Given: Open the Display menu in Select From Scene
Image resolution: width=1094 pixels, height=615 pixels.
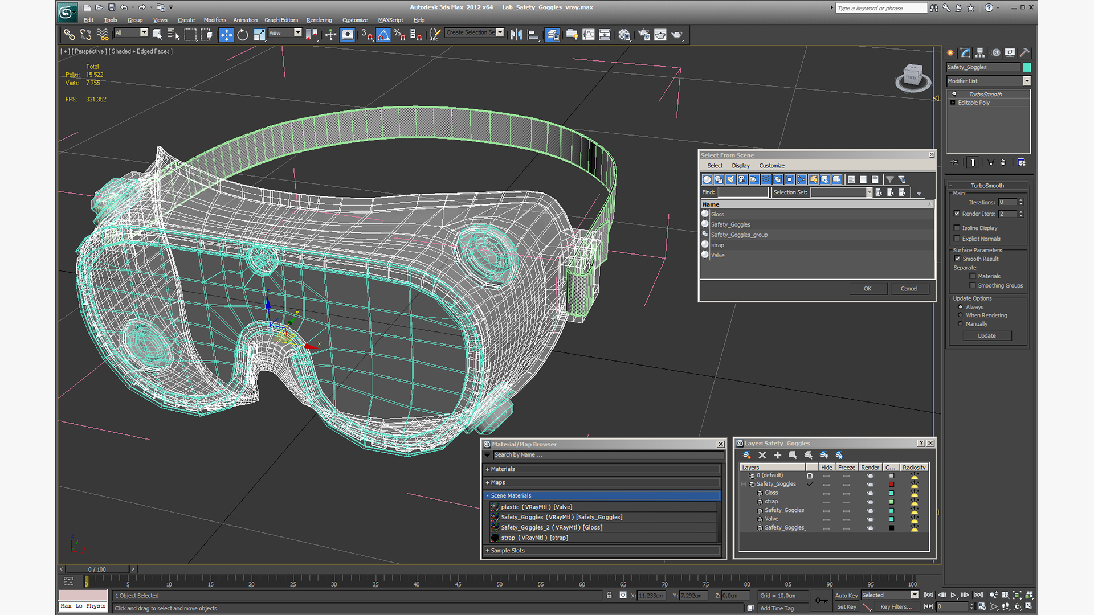Looking at the screenshot, I should pyautogui.click(x=740, y=166).
